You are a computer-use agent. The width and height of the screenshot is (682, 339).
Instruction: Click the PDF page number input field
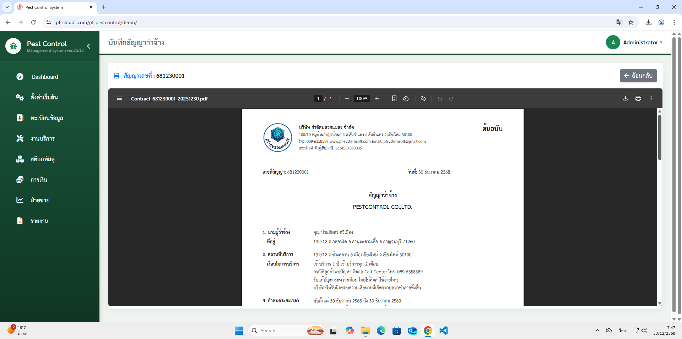[318, 98]
